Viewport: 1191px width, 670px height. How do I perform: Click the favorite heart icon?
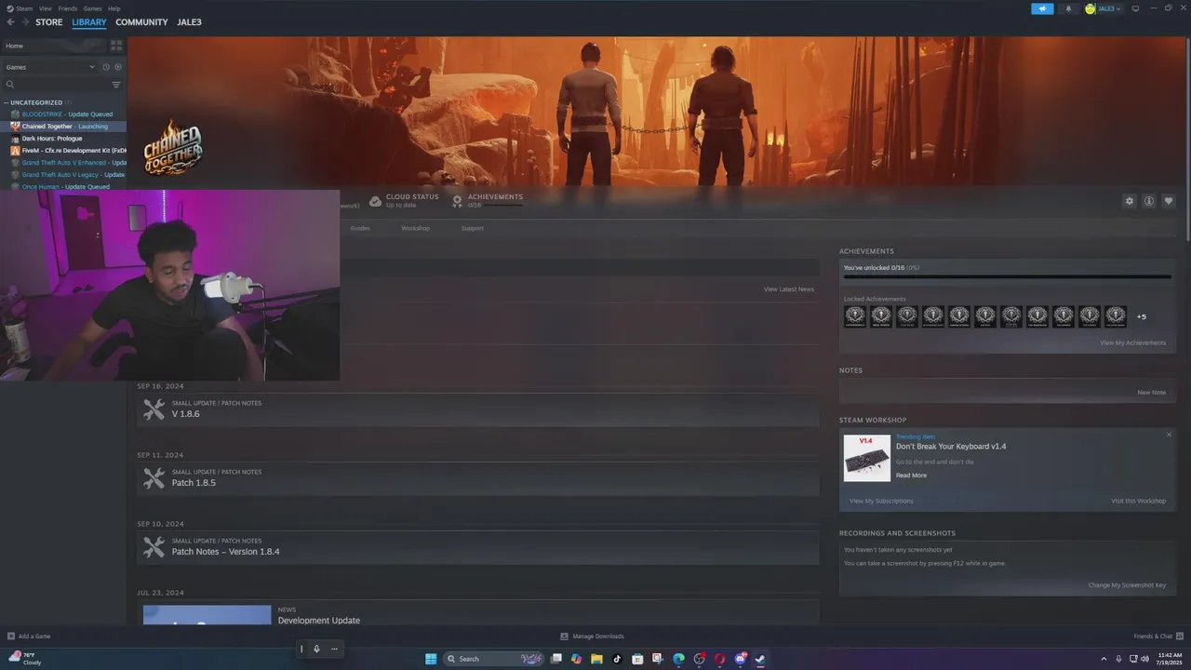tap(1169, 201)
